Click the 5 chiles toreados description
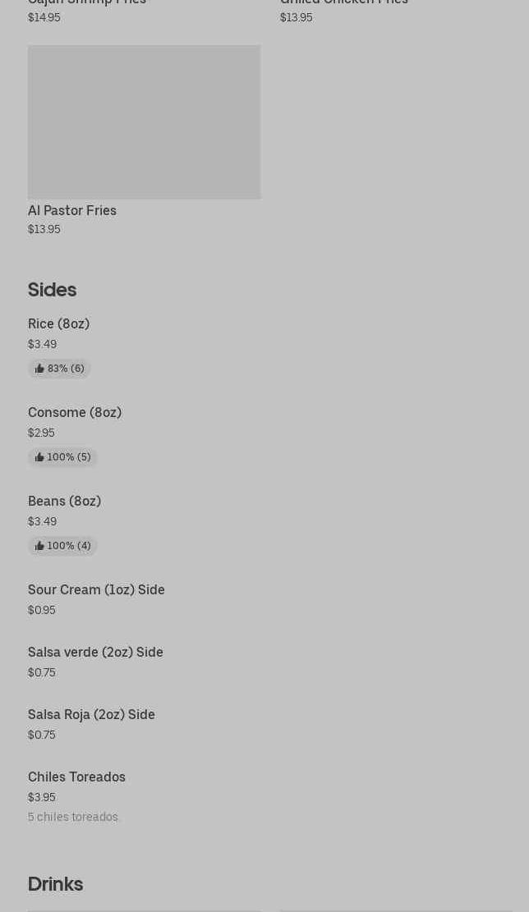529x912 pixels. click(x=74, y=817)
